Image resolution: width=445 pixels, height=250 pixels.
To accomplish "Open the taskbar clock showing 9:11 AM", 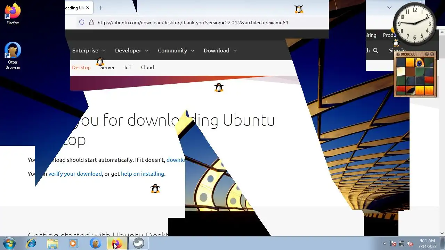I will 427,243.
